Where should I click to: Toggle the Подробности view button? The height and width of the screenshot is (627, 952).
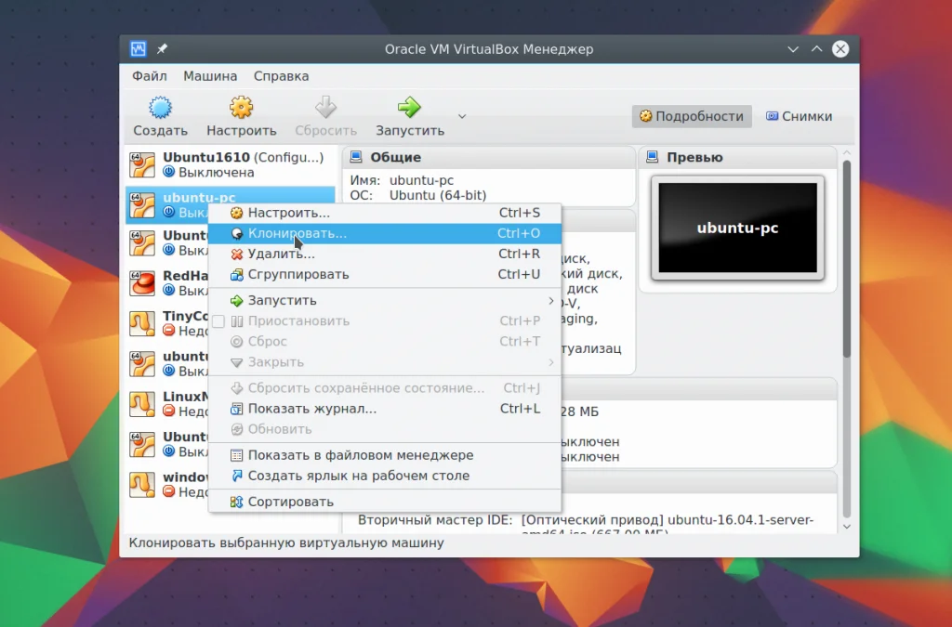click(692, 116)
